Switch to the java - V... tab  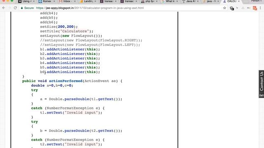(x=211, y=1)
